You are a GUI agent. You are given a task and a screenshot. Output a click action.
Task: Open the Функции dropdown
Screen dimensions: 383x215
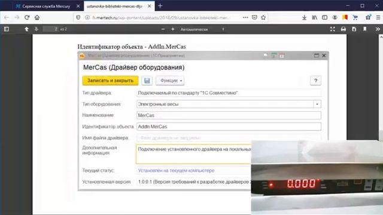coord(170,81)
